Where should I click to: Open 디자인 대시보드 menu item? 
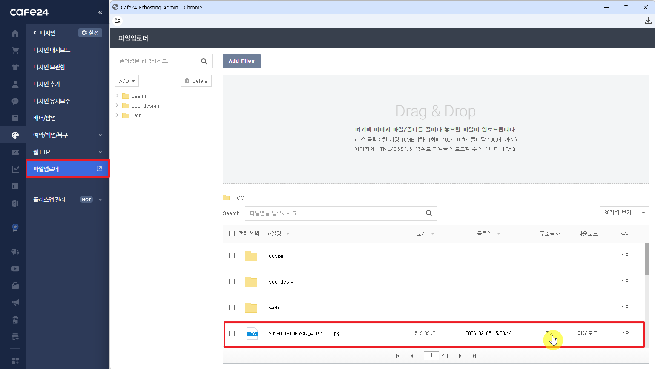click(x=52, y=50)
